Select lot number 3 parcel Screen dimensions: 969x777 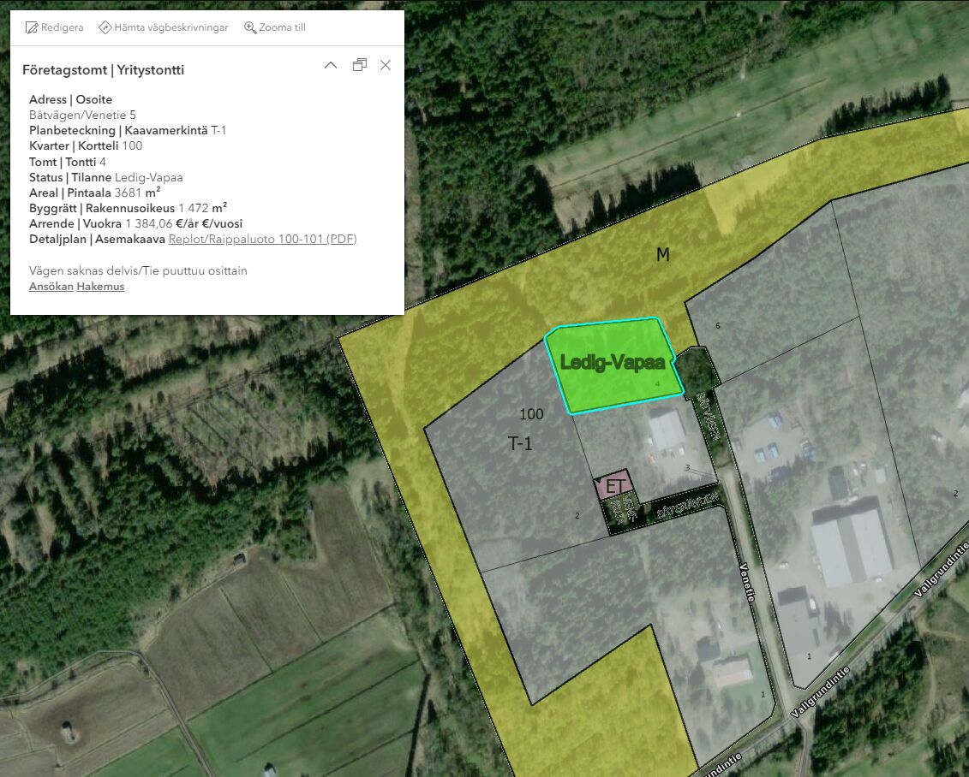coord(687,467)
